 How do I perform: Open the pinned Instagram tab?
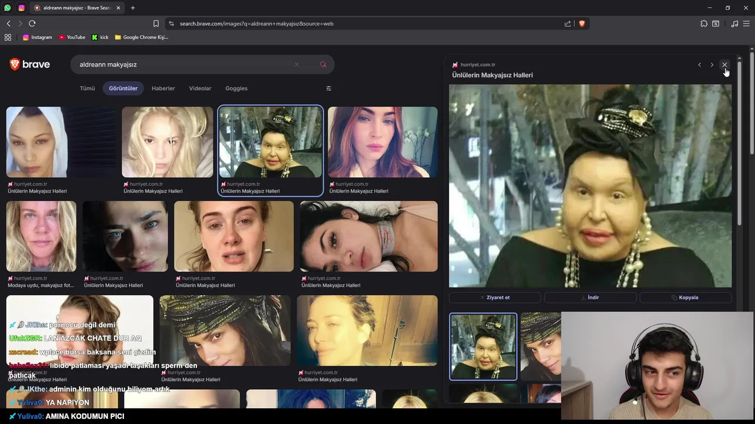pyautogui.click(x=22, y=8)
